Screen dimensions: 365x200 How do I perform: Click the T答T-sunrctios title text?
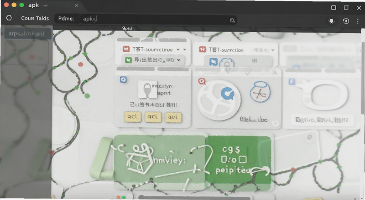click(x=226, y=50)
